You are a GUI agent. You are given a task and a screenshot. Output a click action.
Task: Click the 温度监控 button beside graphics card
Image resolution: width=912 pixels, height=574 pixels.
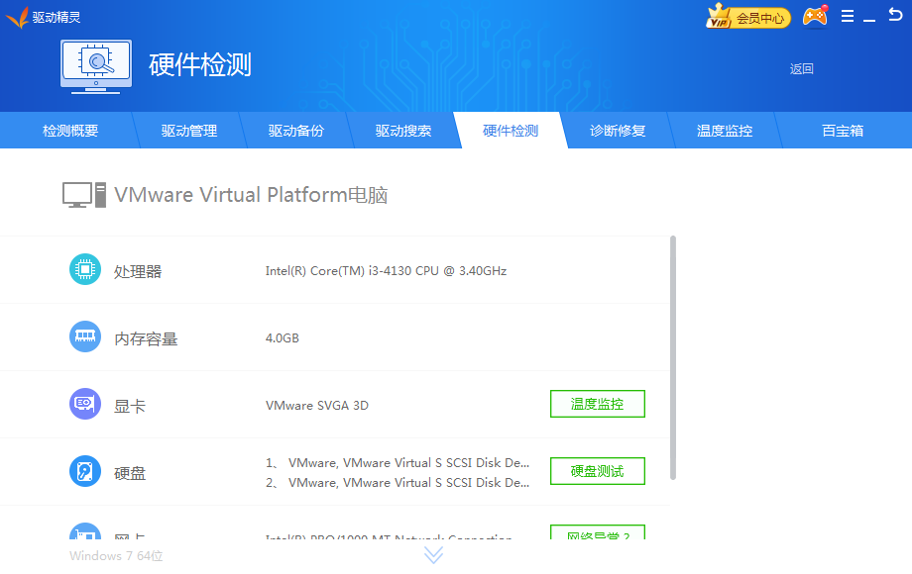click(597, 404)
